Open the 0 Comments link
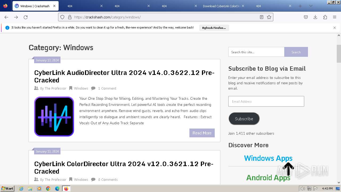341x192 pixels. (x=108, y=179)
